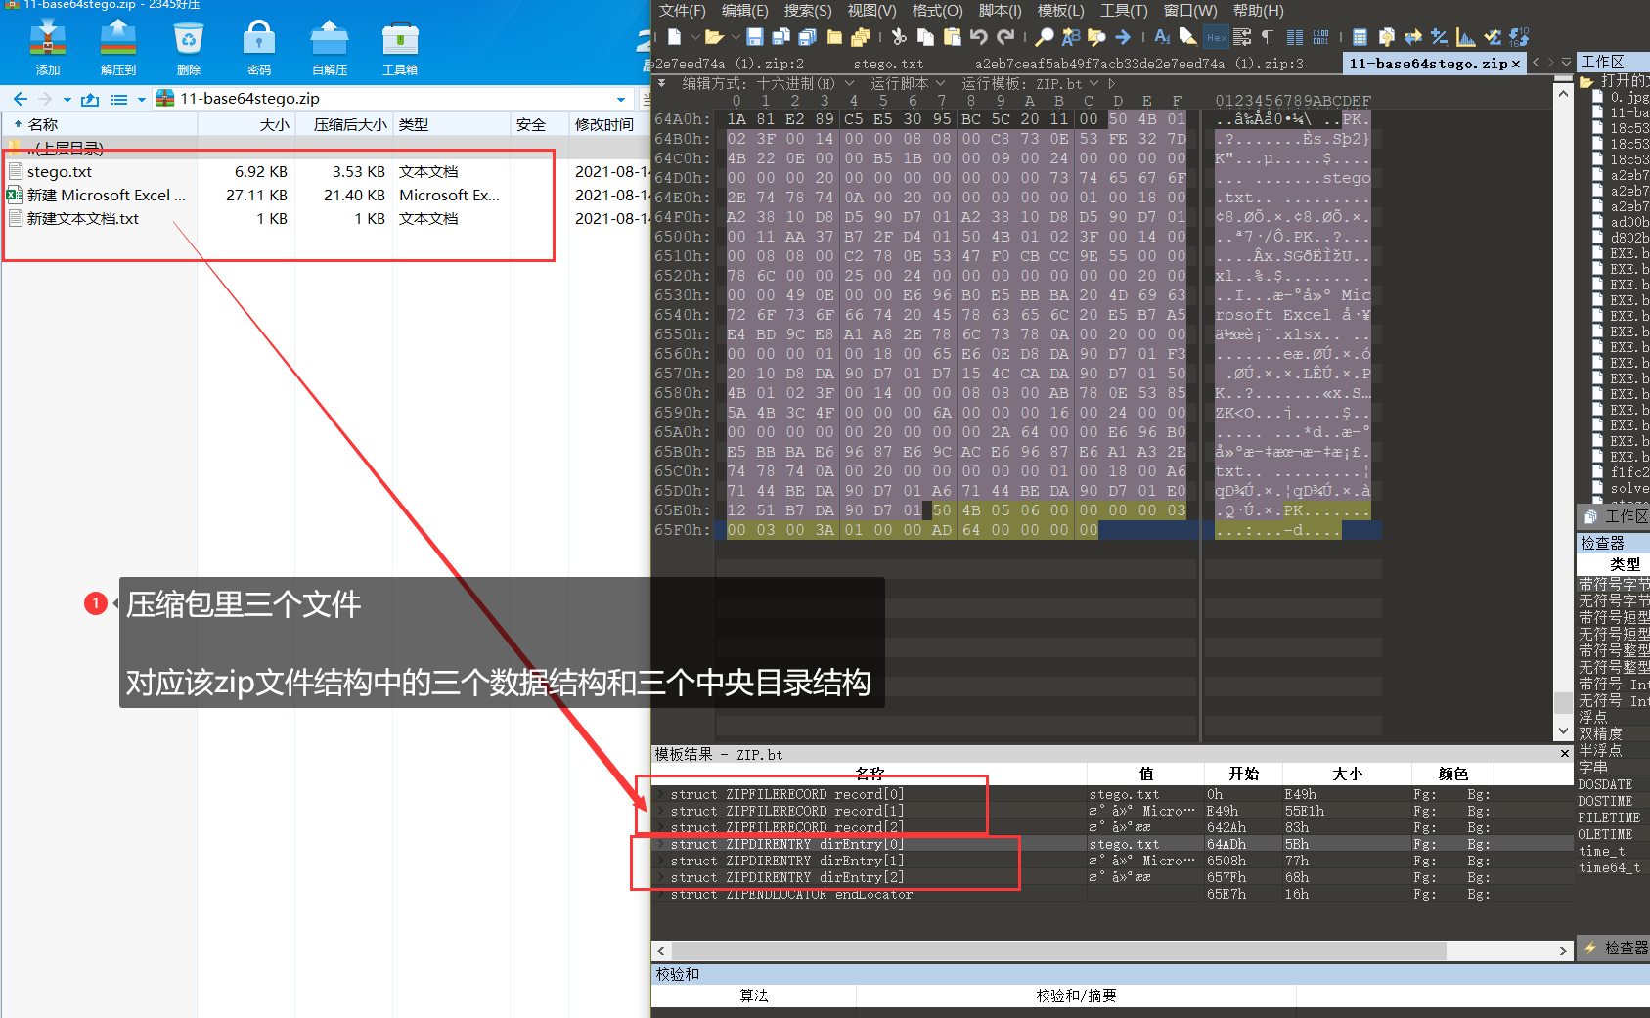Click the Find magnifier icon

click(x=1045, y=37)
